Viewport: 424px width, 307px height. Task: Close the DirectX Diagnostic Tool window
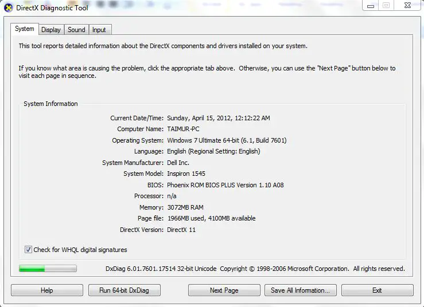407,5
